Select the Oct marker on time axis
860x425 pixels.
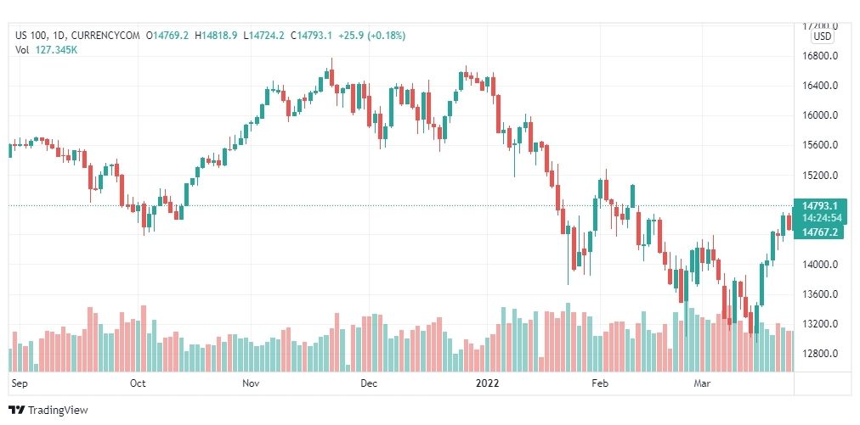coord(138,383)
